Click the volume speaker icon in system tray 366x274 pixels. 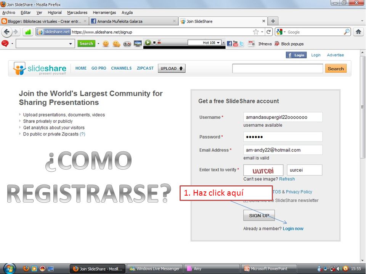pos(339,269)
